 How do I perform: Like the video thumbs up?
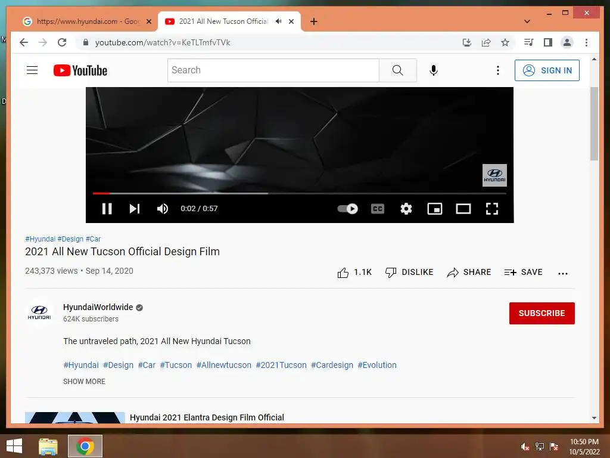[354, 272]
